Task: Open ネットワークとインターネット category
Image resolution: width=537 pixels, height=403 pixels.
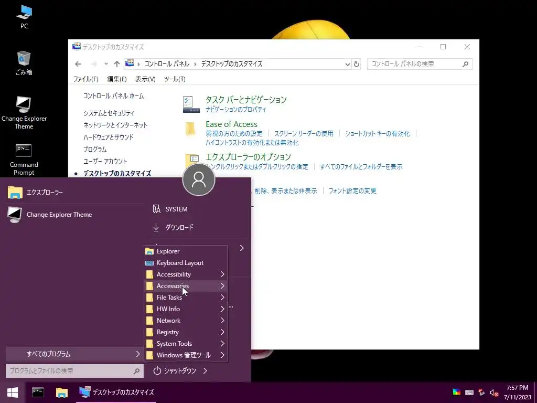Action: tap(115, 125)
